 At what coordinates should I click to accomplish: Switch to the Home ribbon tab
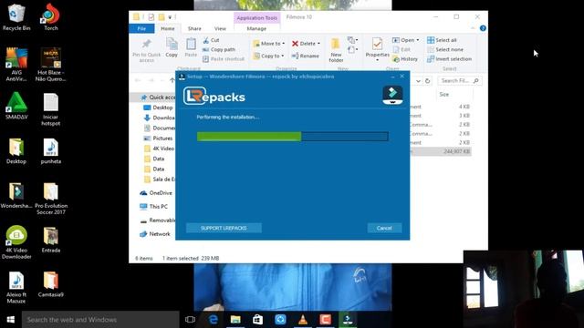point(168,28)
